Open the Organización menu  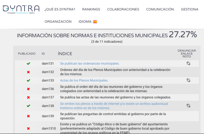tap(58, 22)
